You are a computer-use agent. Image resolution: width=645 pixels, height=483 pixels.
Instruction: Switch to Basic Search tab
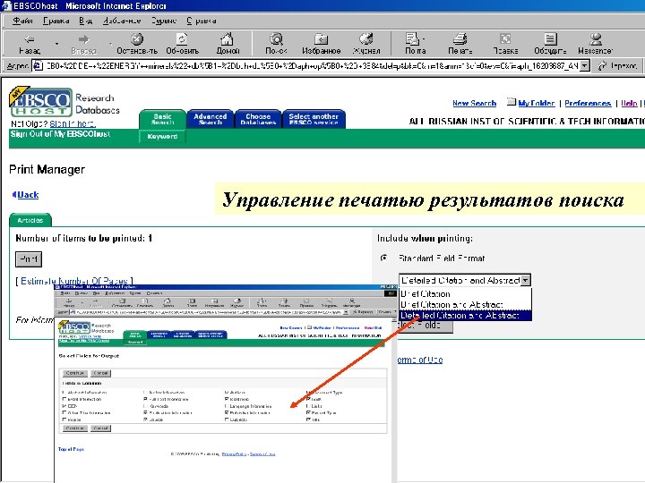tap(162, 119)
